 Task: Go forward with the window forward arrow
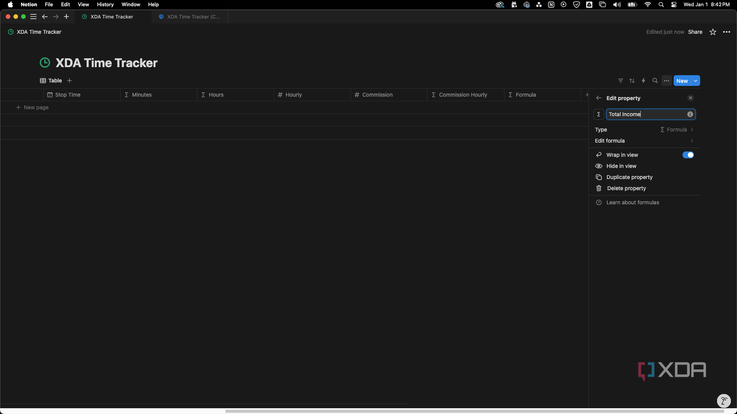click(56, 17)
